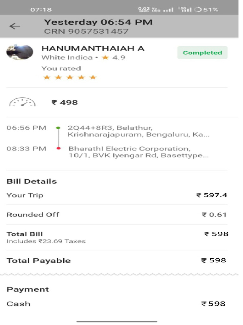Viewport: 243px width, 325px height.
Task: Tap the bottom home gesture bar
Action: pyautogui.click(x=117, y=322)
